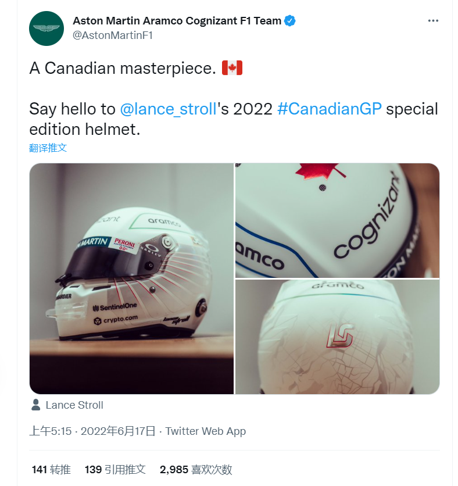
Task: Open the full helmet side-view photo
Action: point(131,278)
